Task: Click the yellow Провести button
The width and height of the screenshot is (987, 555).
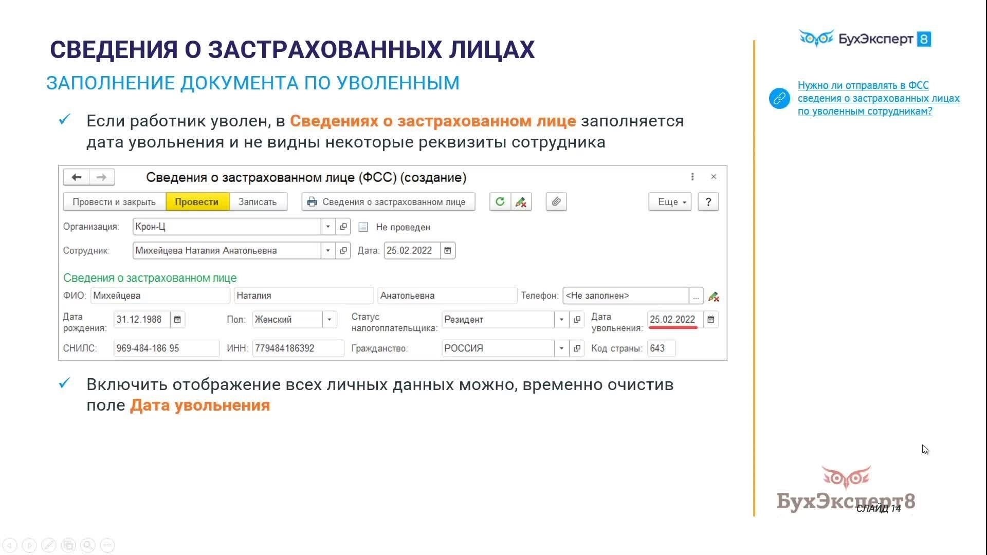Action: (197, 202)
